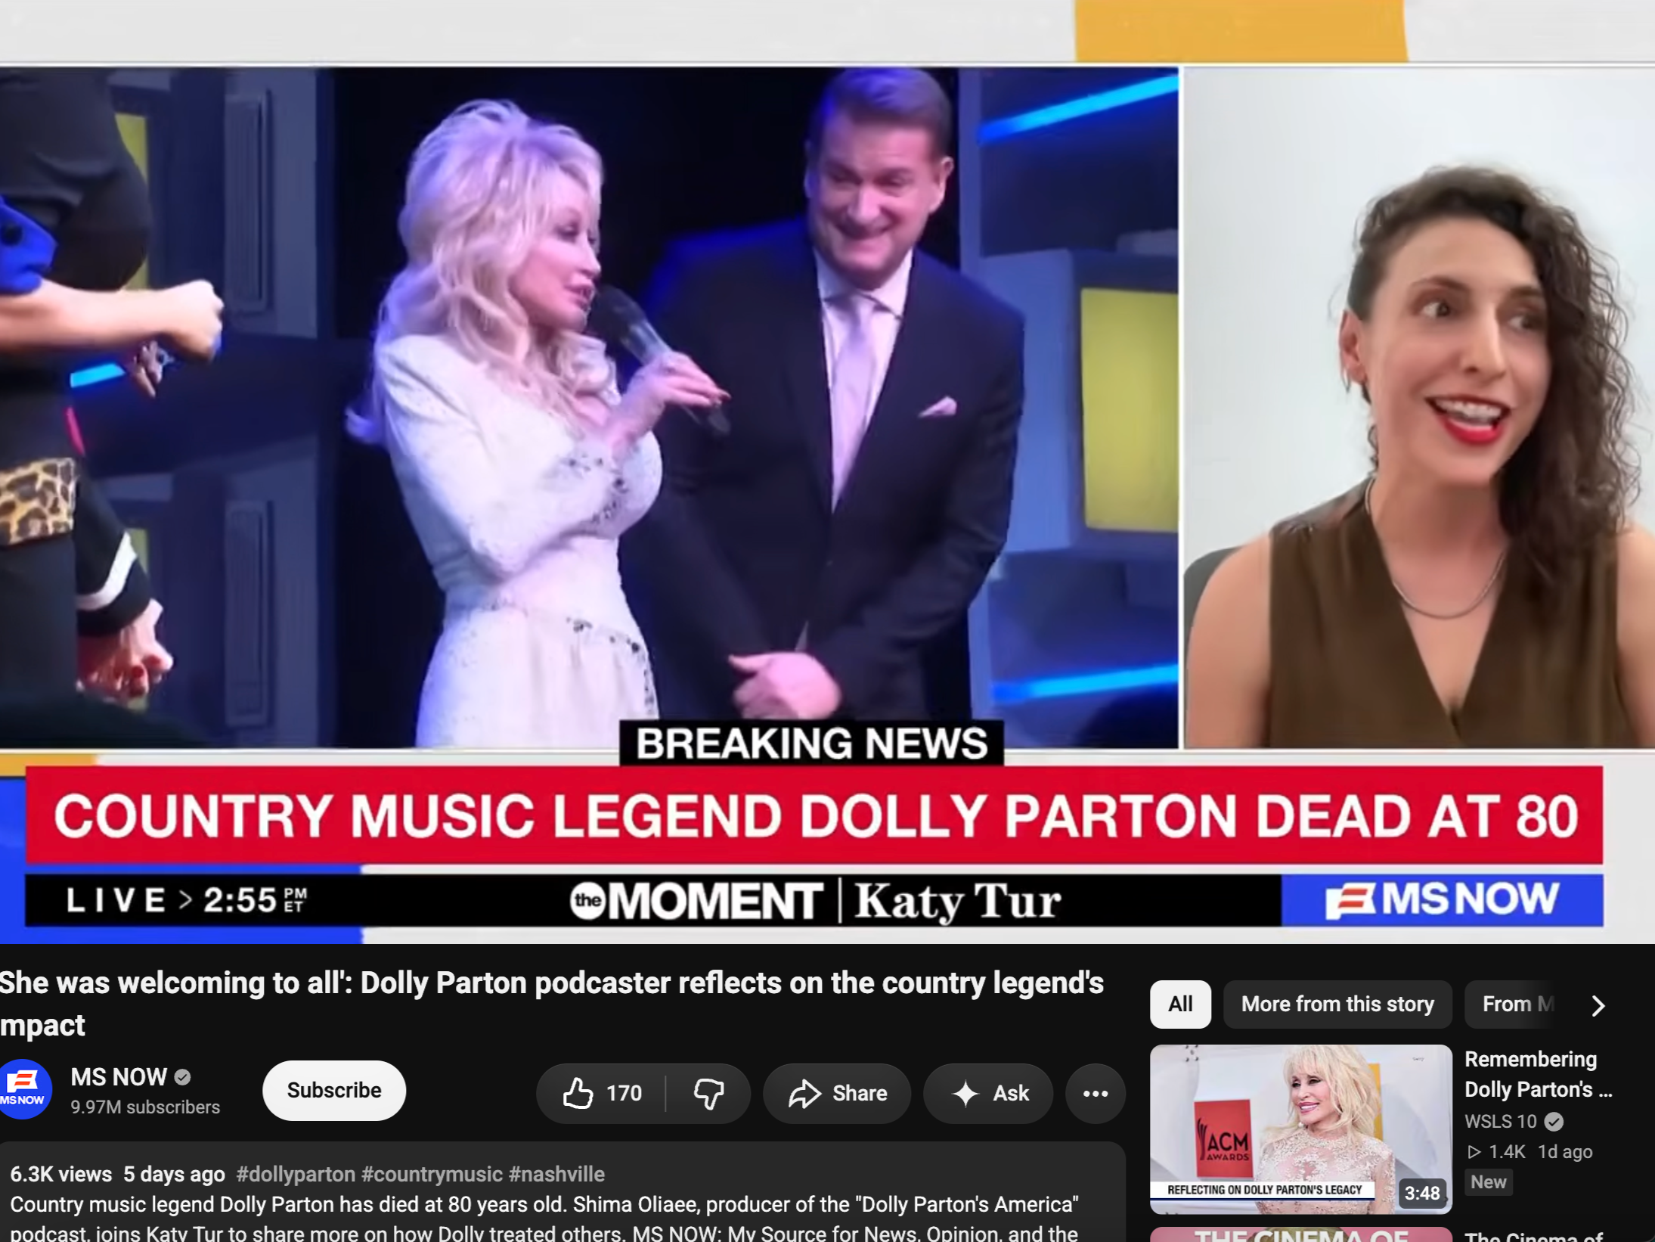Click the Ask AI sparkle button
The image size is (1655, 1242).
[988, 1093]
